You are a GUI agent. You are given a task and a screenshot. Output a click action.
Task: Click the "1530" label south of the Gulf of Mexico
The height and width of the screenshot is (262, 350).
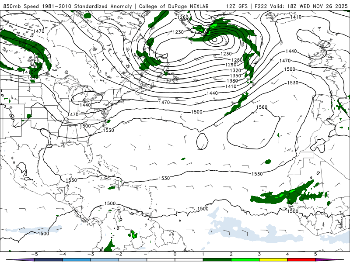pos(71,180)
